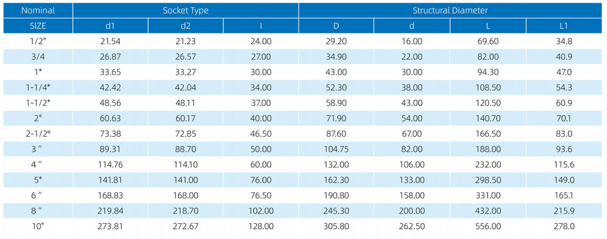The height and width of the screenshot is (239, 607).
Task: Click the d1 column header
Action: coord(110,26)
